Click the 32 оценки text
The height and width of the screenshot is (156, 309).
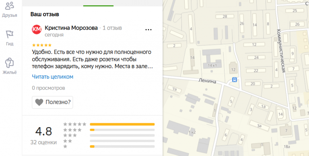(43, 142)
